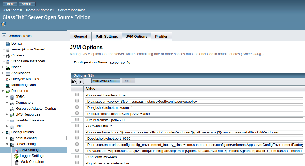Check the box beside -Djava.awt.headless=true
Viewport: 305px width, 166px height.
[77, 95]
